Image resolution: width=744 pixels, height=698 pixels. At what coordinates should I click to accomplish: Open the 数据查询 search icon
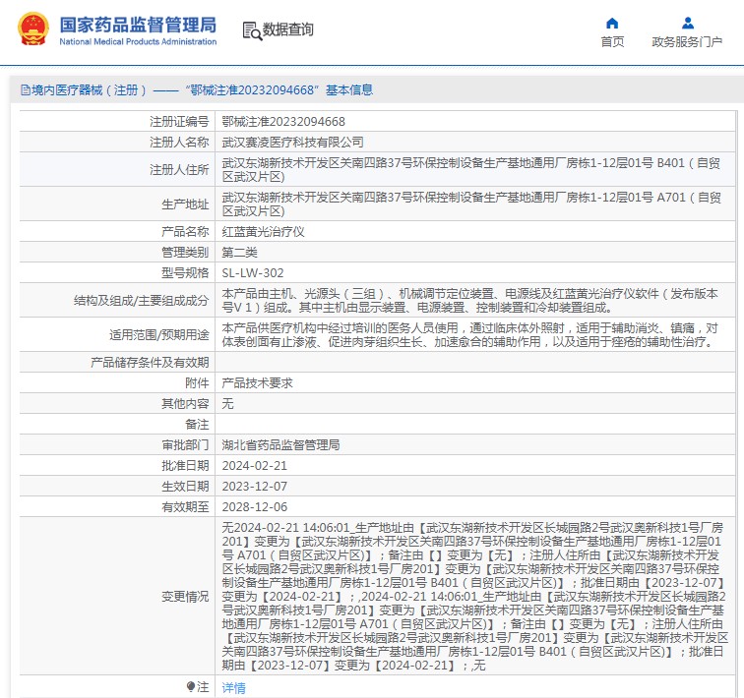click(252, 30)
